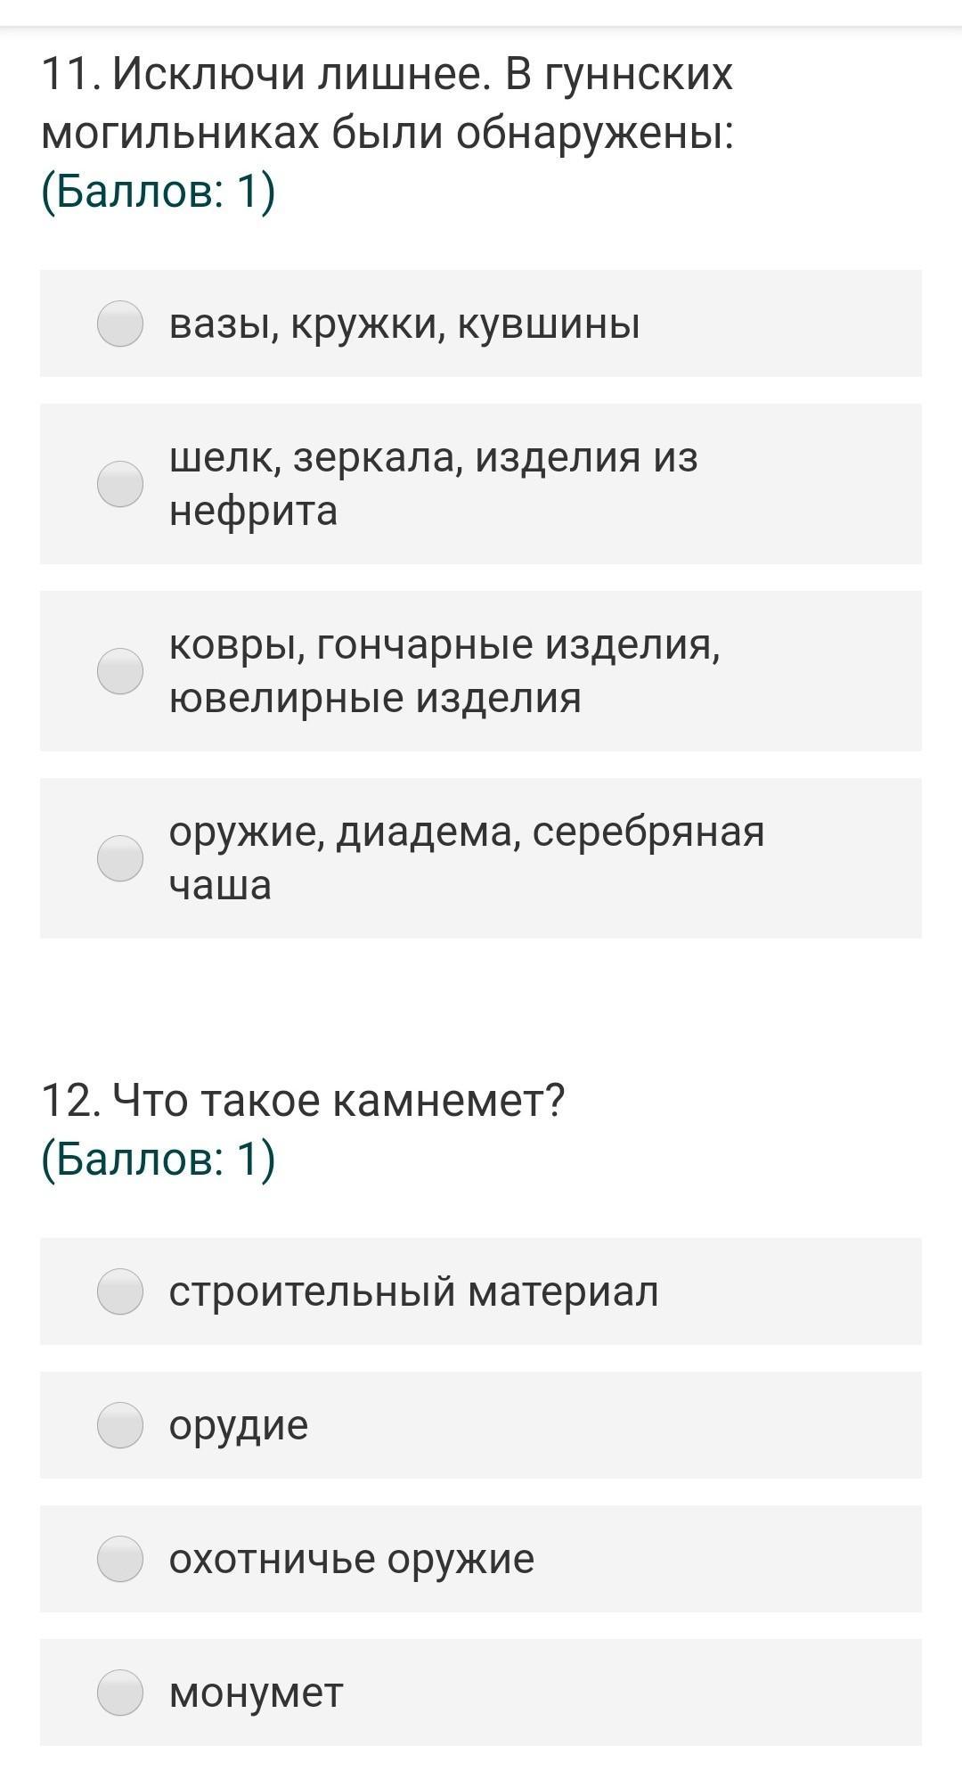Click '(Баллов: 1)' label under question 11
This screenshot has width=962, height=1779.
[159, 192]
